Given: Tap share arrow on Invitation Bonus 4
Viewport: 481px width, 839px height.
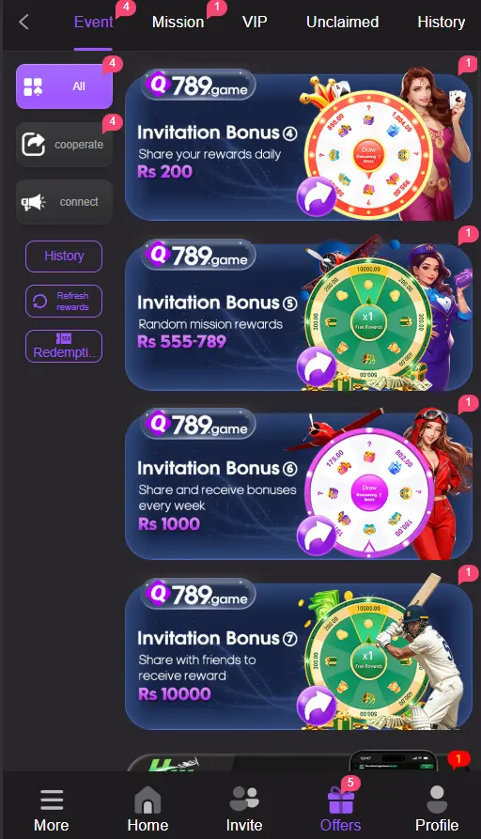Looking at the screenshot, I should [317, 196].
